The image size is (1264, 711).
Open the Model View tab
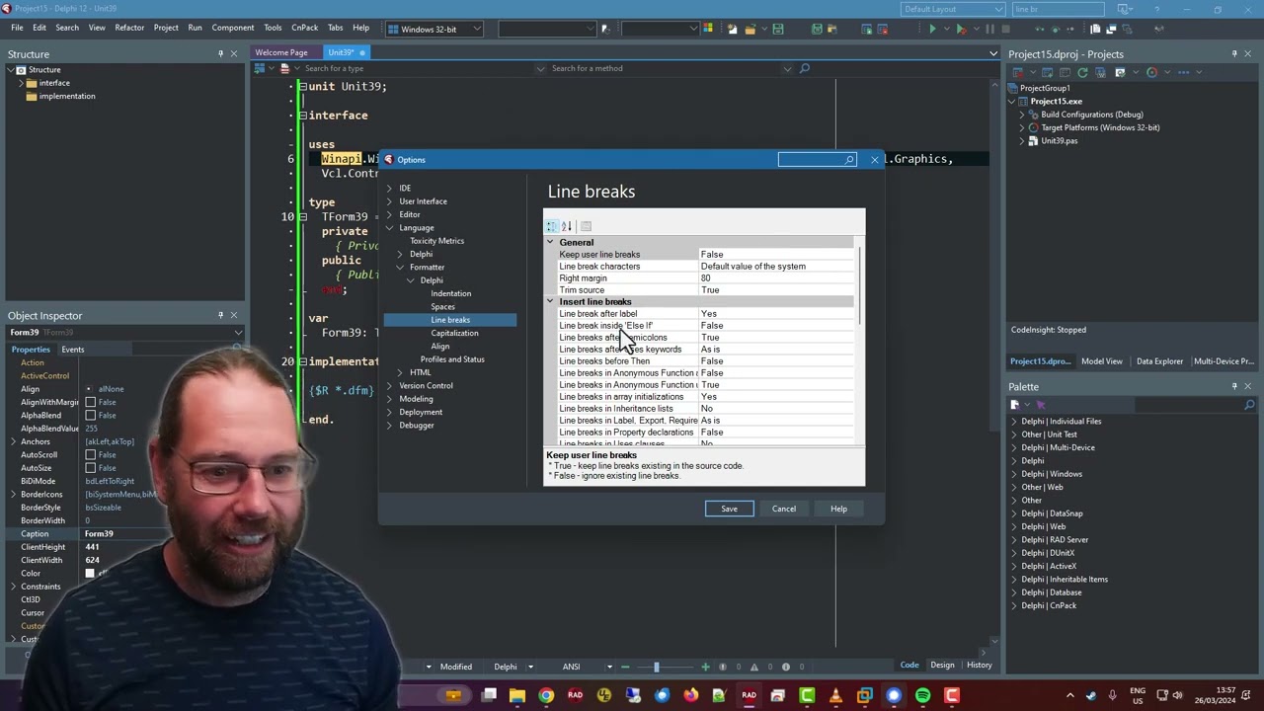point(1101,361)
